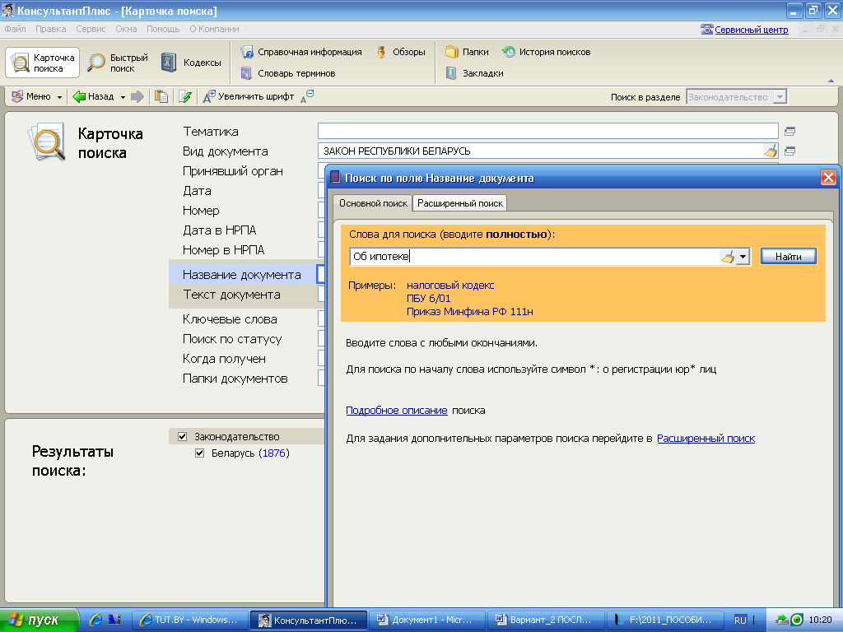Screen dimensions: 843x632
Task: Click the Найти button
Action: pyautogui.click(x=788, y=257)
